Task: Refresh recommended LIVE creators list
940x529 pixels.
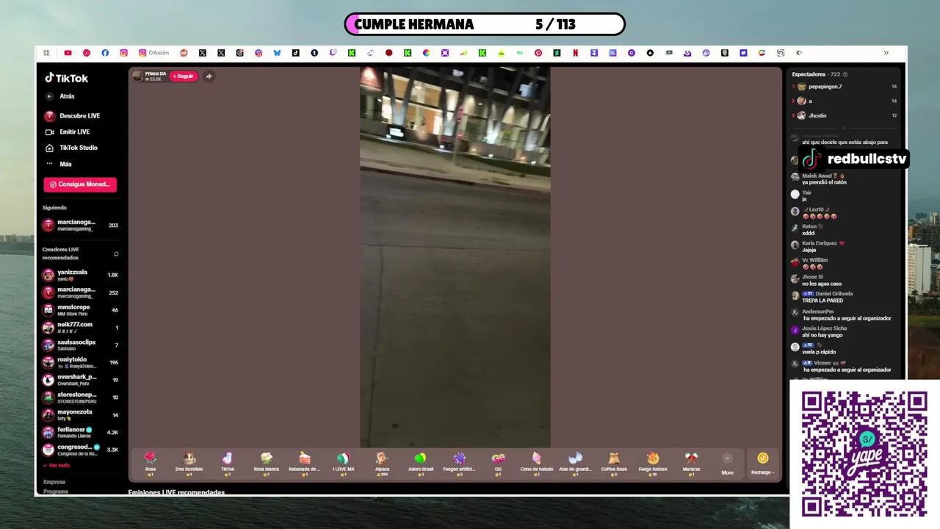Action: (x=116, y=254)
